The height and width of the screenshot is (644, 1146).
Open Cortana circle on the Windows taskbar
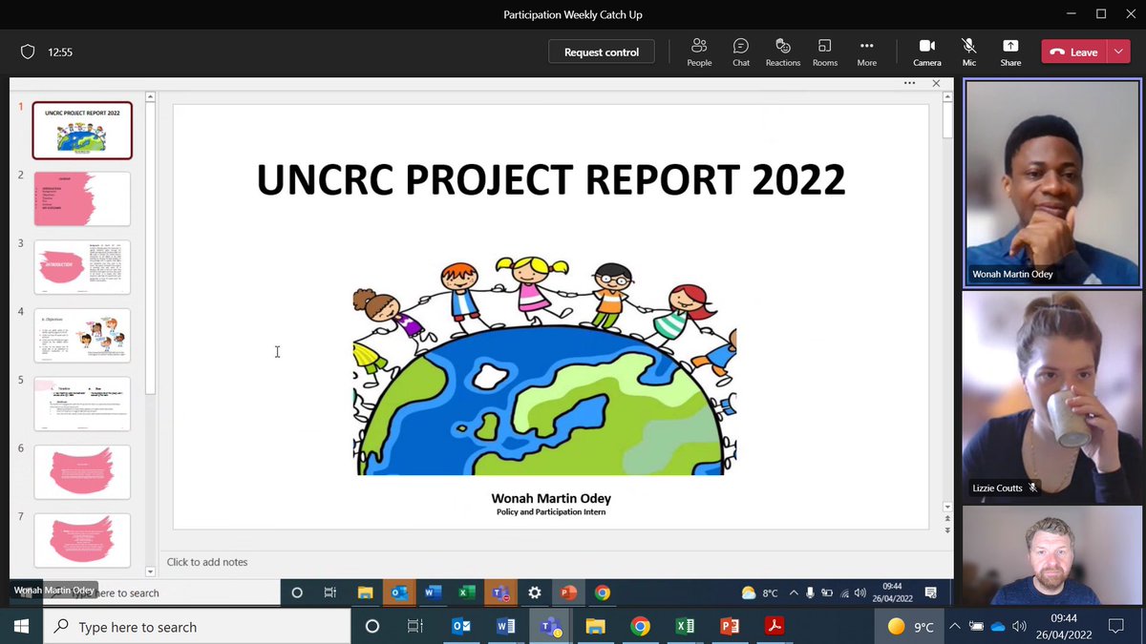pyautogui.click(x=372, y=627)
